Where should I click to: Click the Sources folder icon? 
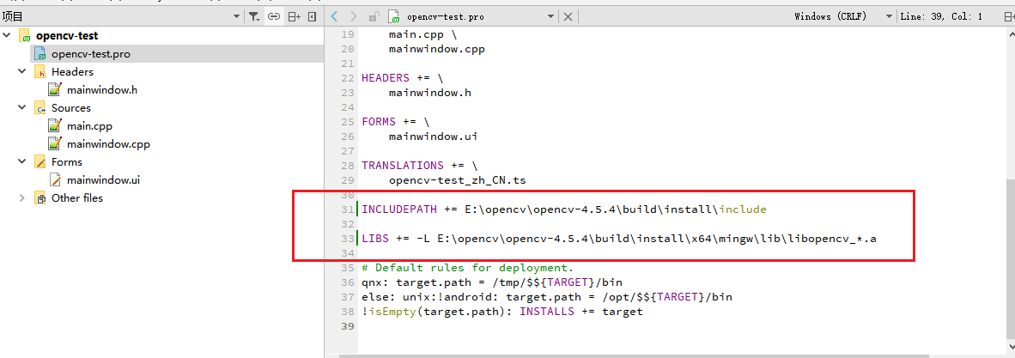[40, 108]
